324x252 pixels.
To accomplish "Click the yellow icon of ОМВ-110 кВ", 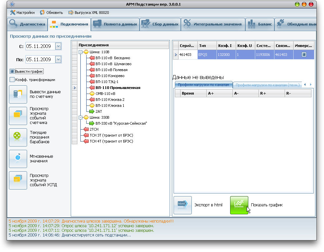I will click(x=92, y=94).
